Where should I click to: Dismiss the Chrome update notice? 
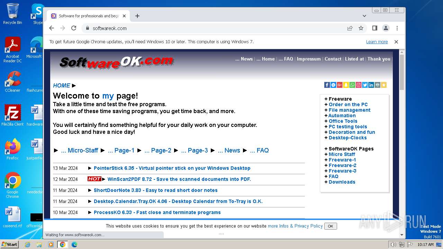point(396,42)
